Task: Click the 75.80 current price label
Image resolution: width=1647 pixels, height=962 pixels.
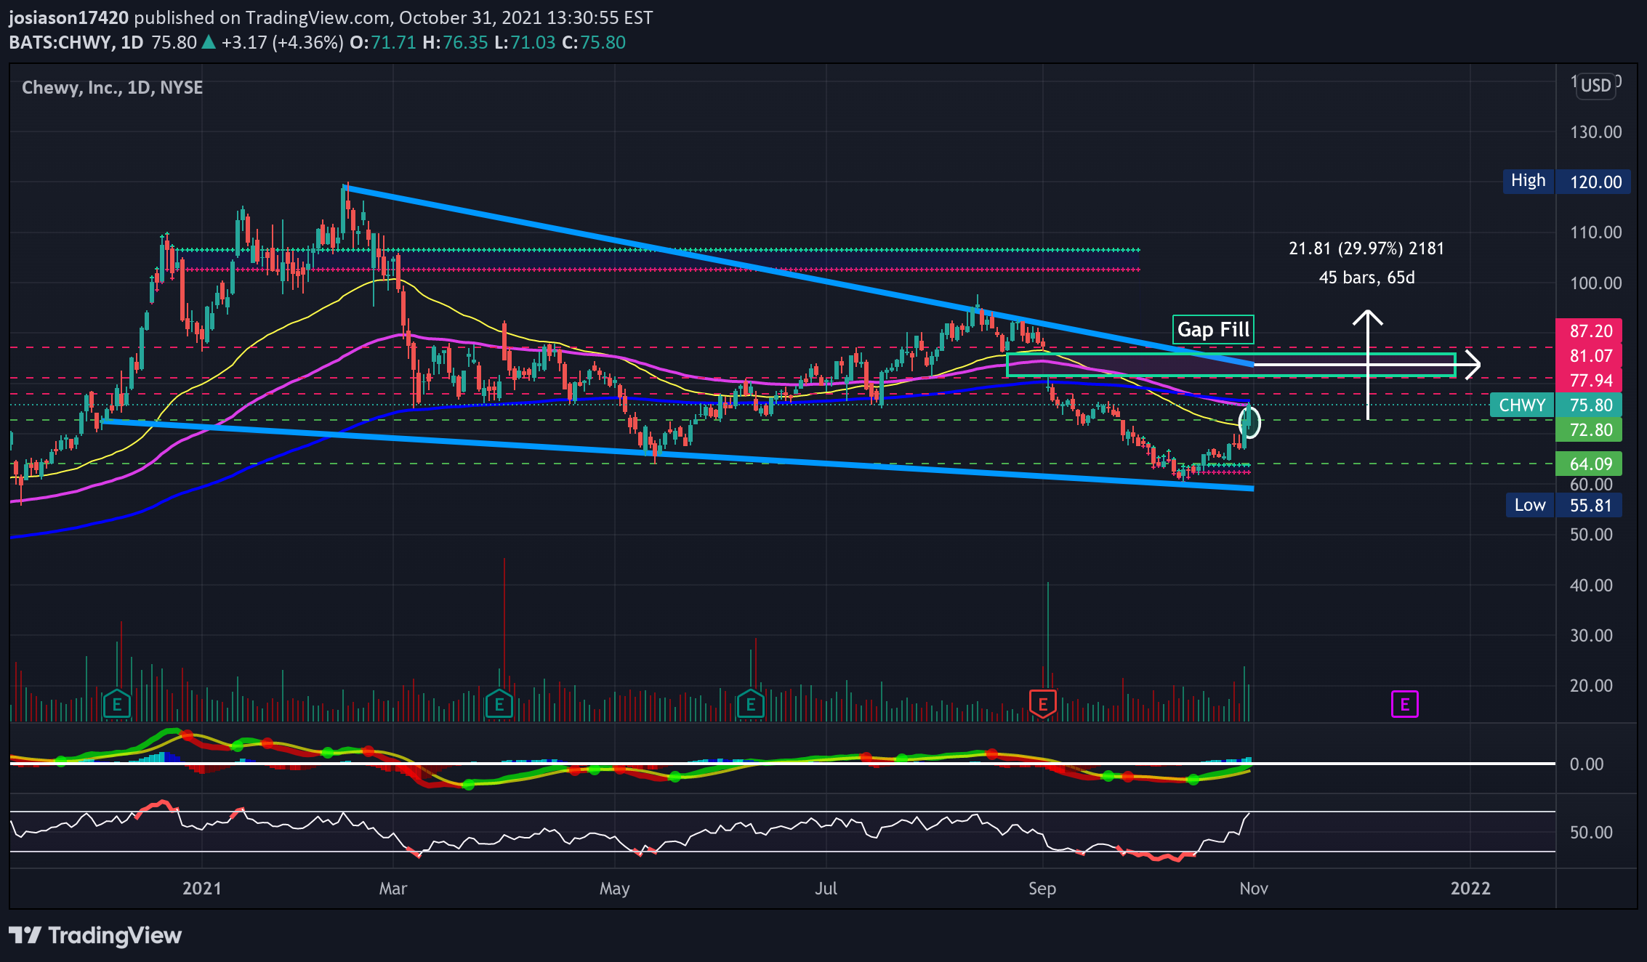Action: 1590,405
